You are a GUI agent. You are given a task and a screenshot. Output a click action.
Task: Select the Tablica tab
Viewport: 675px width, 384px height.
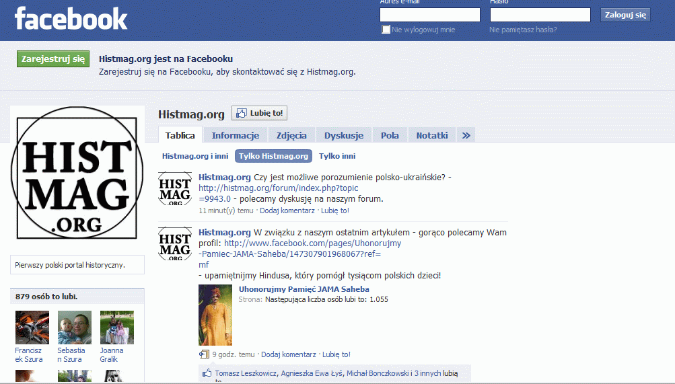(x=180, y=135)
